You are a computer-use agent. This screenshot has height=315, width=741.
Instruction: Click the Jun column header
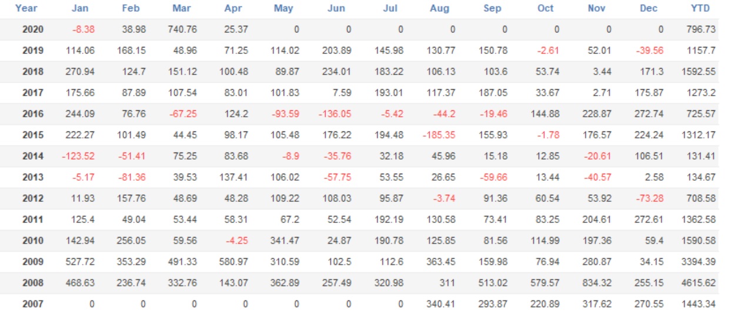point(337,8)
